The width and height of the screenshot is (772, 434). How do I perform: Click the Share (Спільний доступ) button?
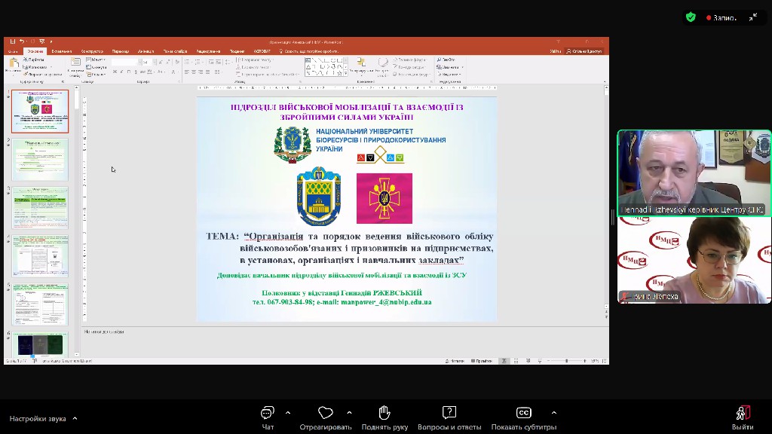[584, 51]
